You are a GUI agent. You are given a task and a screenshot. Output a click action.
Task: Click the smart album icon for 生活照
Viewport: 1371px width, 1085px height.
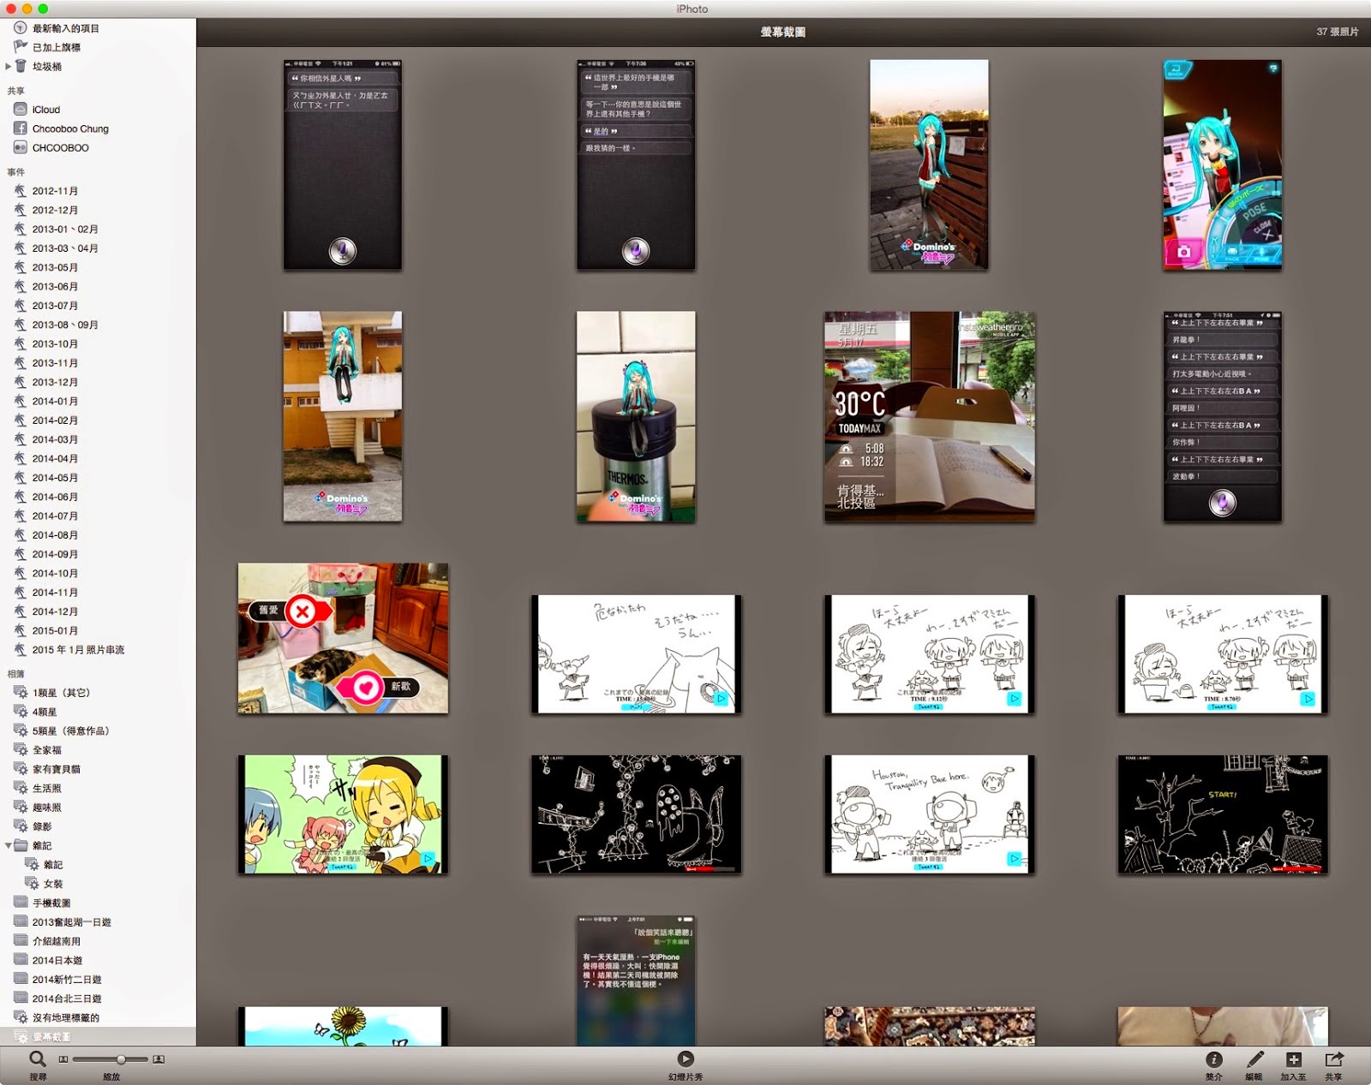tap(21, 788)
